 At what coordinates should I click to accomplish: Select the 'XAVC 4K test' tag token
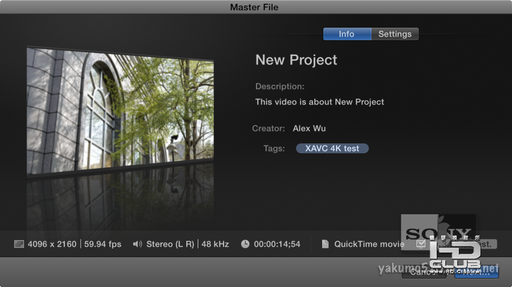pyautogui.click(x=332, y=148)
